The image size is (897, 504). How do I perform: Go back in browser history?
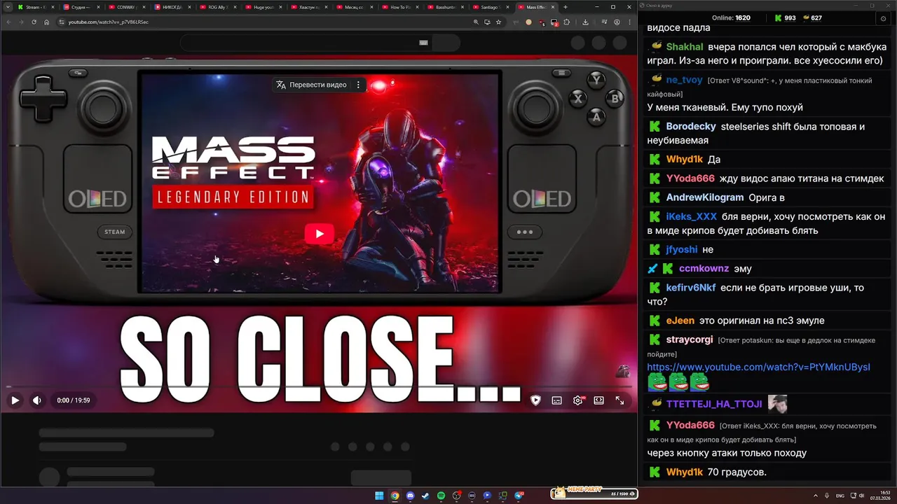[9, 22]
